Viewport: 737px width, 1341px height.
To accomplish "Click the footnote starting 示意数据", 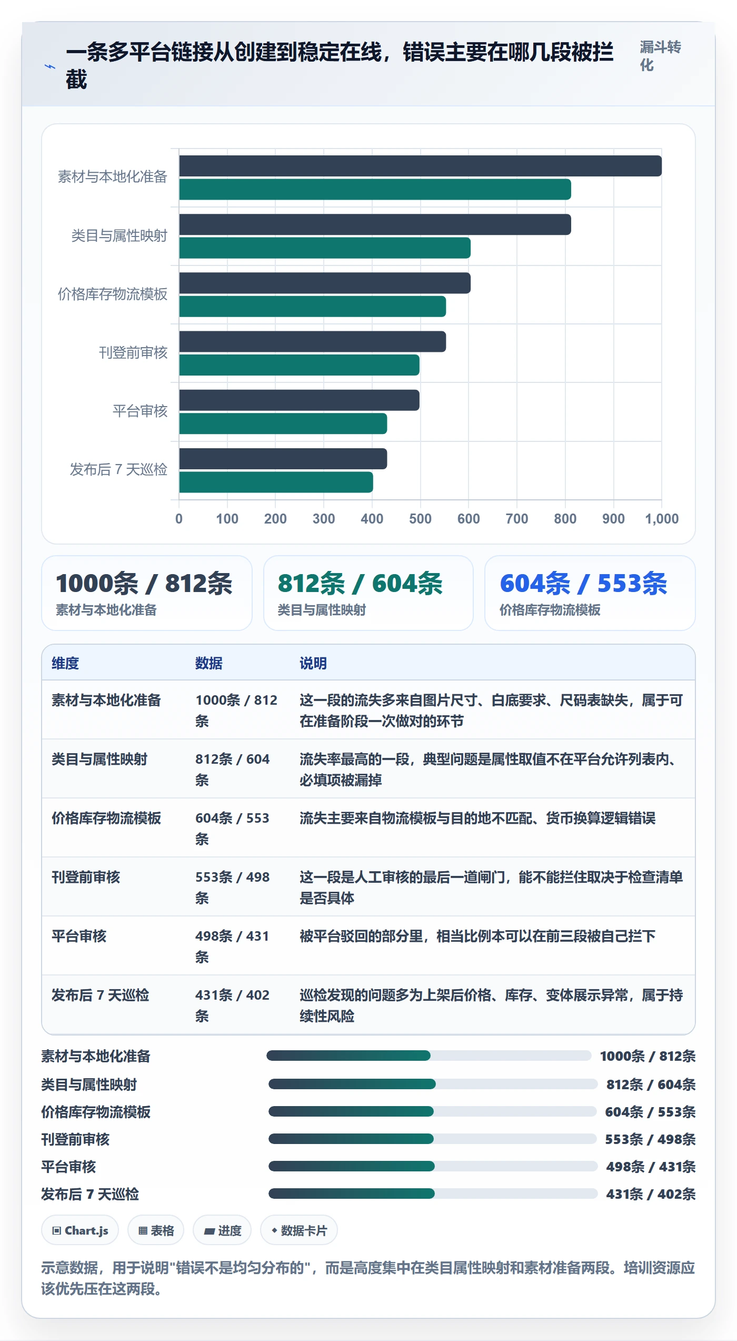I will pyautogui.click(x=368, y=1278).
